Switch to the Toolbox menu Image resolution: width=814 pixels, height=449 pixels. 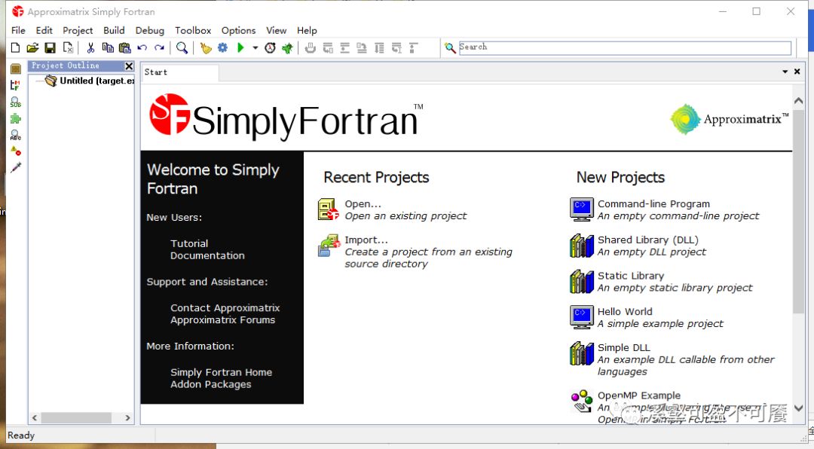pyautogui.click(x=193, y=30)
